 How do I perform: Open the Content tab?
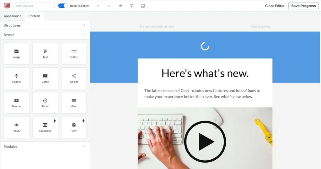coord(34,16)
